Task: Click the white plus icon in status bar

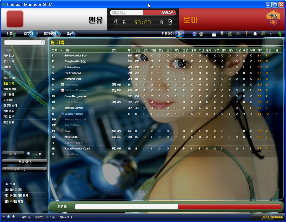Action: click(x=14, y=217)
